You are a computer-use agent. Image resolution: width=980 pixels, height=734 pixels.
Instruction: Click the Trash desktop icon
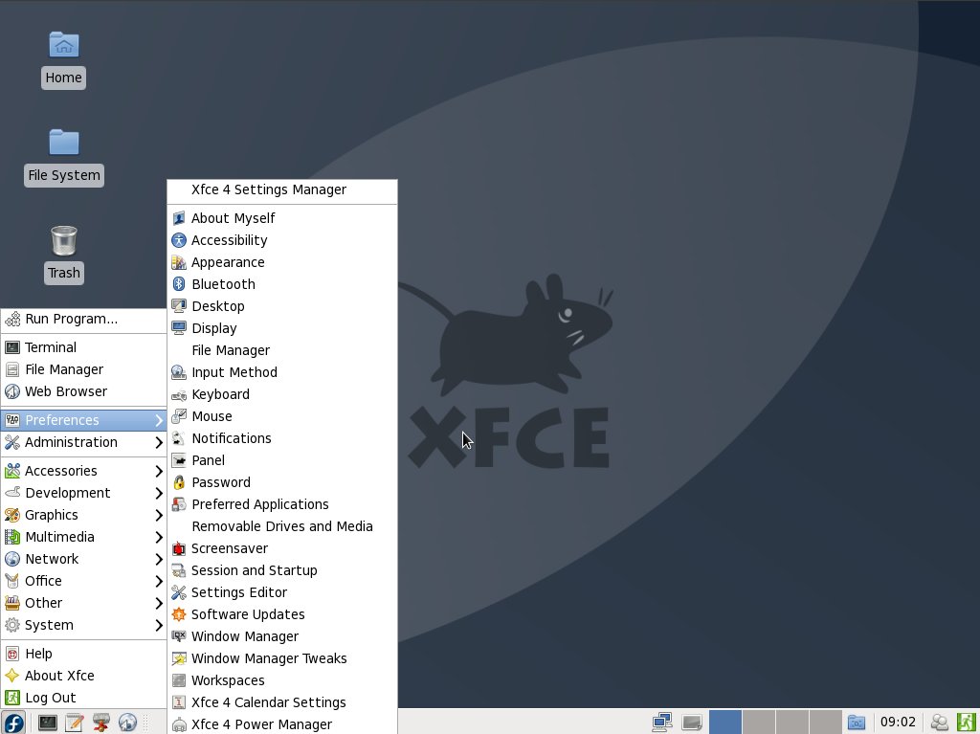64,241
